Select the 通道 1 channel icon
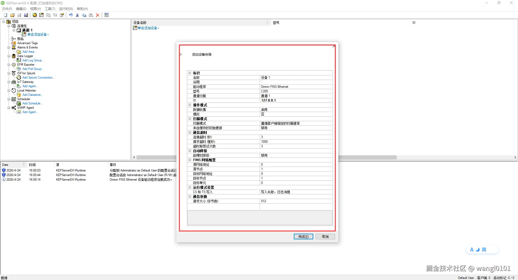 (19, 30)
